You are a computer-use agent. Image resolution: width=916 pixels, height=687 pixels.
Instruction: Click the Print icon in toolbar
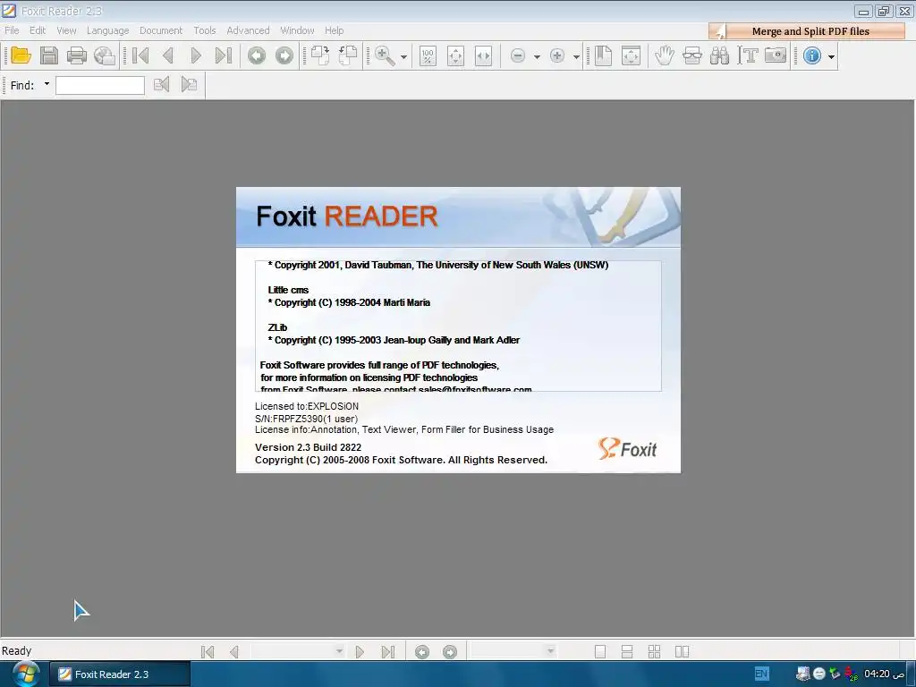click(77, 55)
